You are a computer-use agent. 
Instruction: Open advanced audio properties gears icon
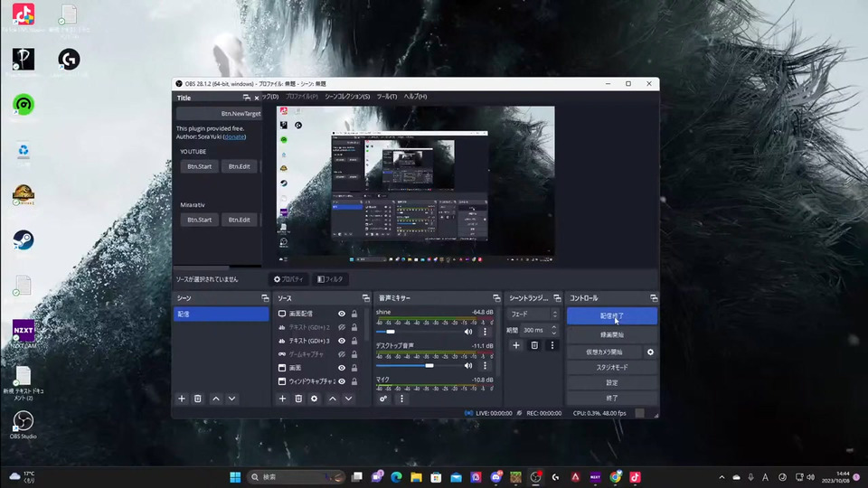384,399
